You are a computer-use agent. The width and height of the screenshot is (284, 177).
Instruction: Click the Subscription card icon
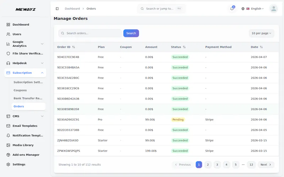tap(8, 73)
